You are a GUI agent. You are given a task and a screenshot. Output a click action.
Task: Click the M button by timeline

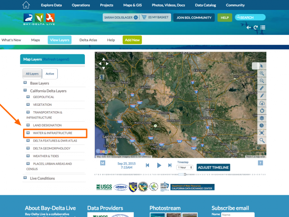(x=103, y=163)
